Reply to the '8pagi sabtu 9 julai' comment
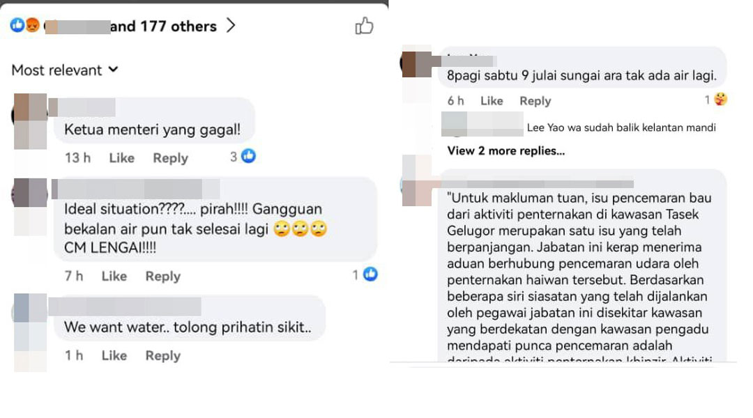Image resolution: width=753 pixels, height=418 pixels. 535,101
